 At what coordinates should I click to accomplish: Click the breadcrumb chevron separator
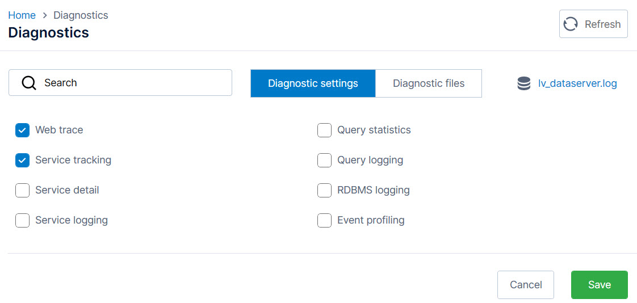45,16
